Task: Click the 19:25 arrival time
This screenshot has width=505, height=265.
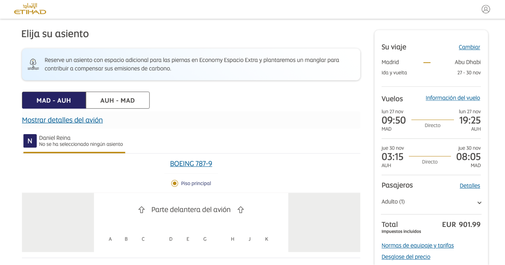Action: (470, 120)
